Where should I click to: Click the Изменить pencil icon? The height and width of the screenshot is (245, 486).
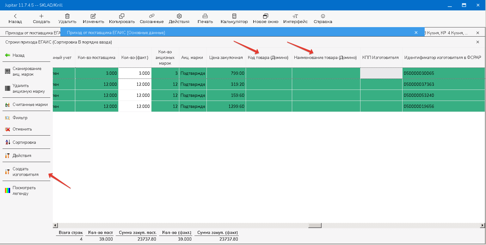pos(93,16)
